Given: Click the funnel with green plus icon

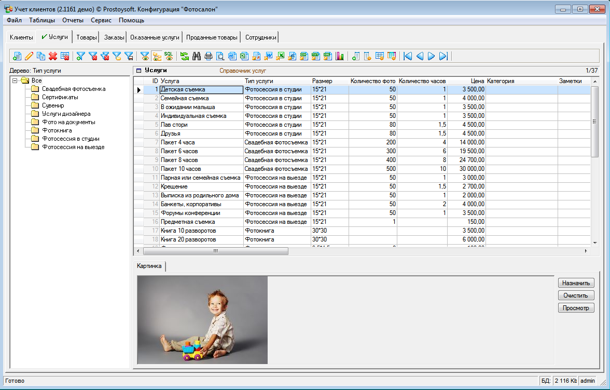Looking at the screenshot, I should 81,56.
